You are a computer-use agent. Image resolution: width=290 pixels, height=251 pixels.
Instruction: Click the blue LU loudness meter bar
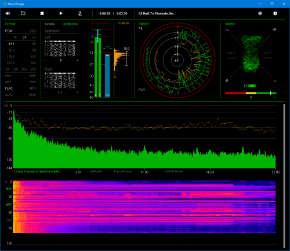click(107, 76)
